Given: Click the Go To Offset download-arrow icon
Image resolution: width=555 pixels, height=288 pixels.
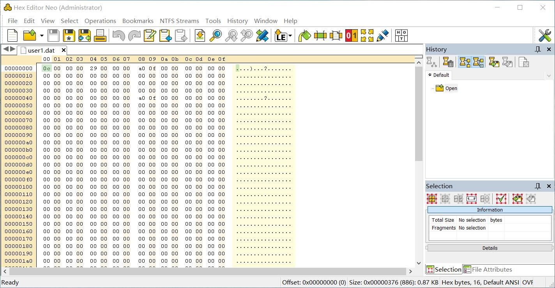Looking at the screenshot, I should coord(200,35).
